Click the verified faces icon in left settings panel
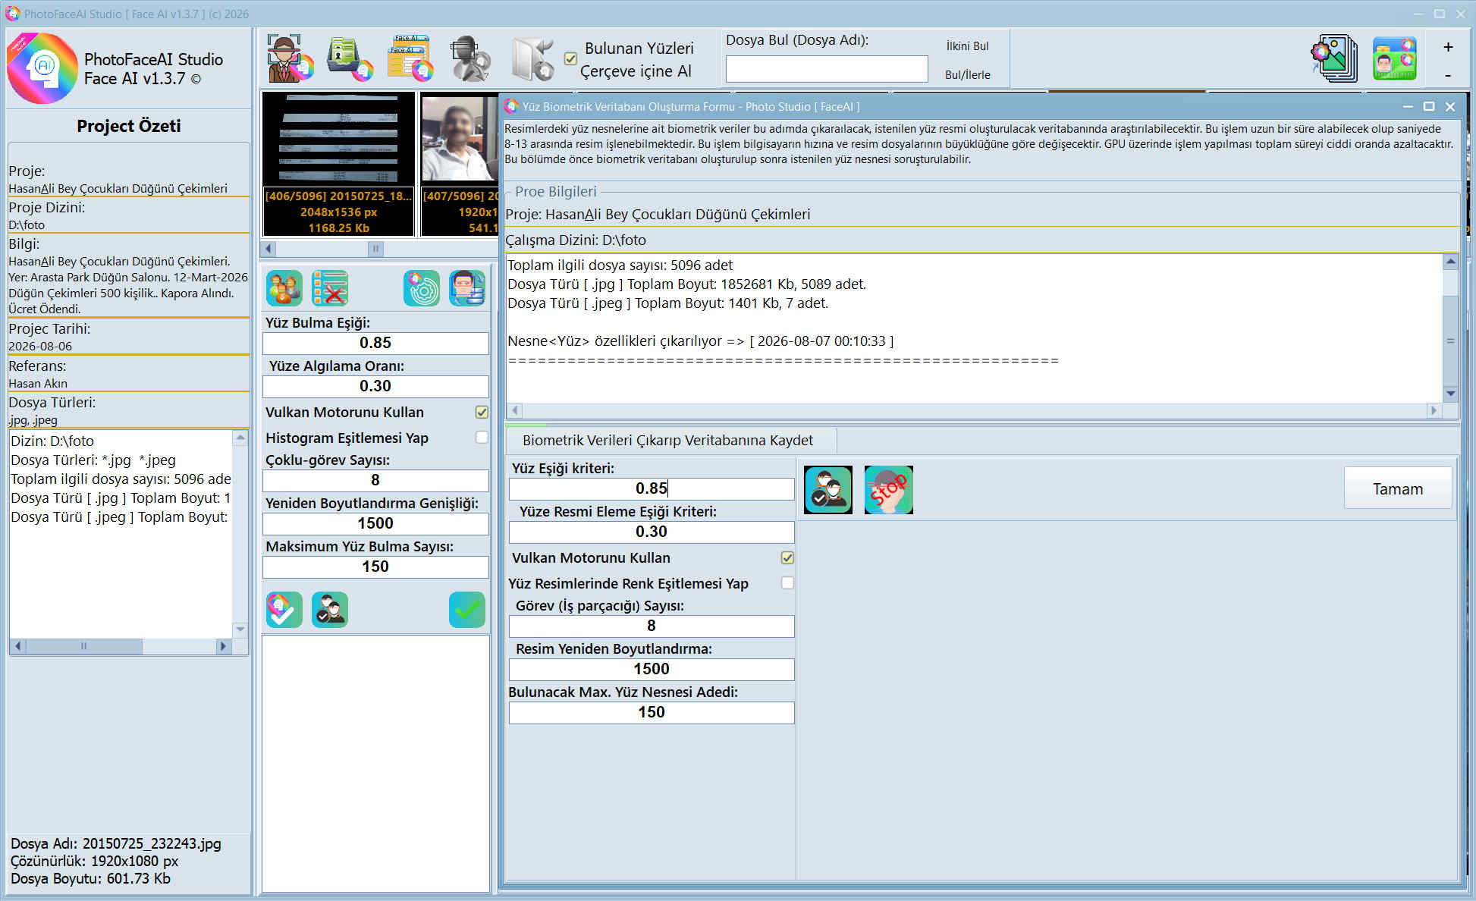Screen dimensions: 1476x901 330,610
